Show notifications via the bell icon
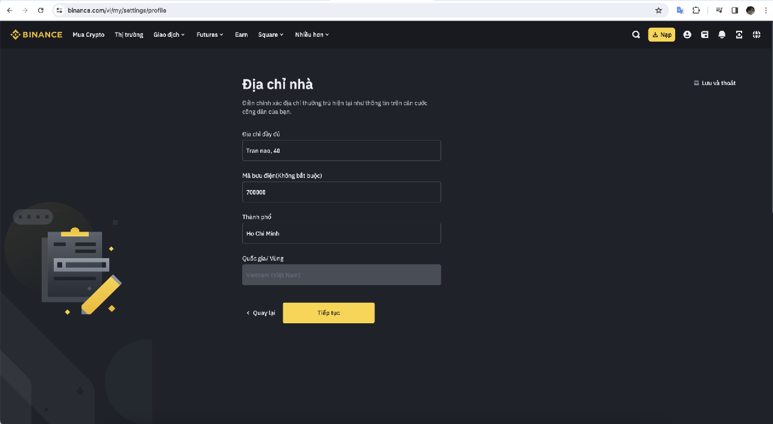The width and height of the screenshot is (773, 424). [x=722, y=35]
